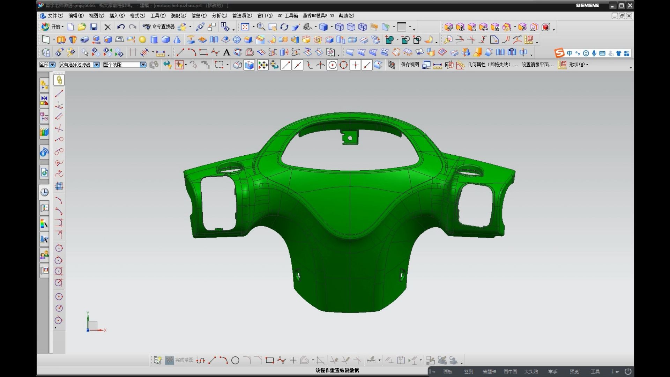Toggle the midpoint snap option

coord(297,65)
